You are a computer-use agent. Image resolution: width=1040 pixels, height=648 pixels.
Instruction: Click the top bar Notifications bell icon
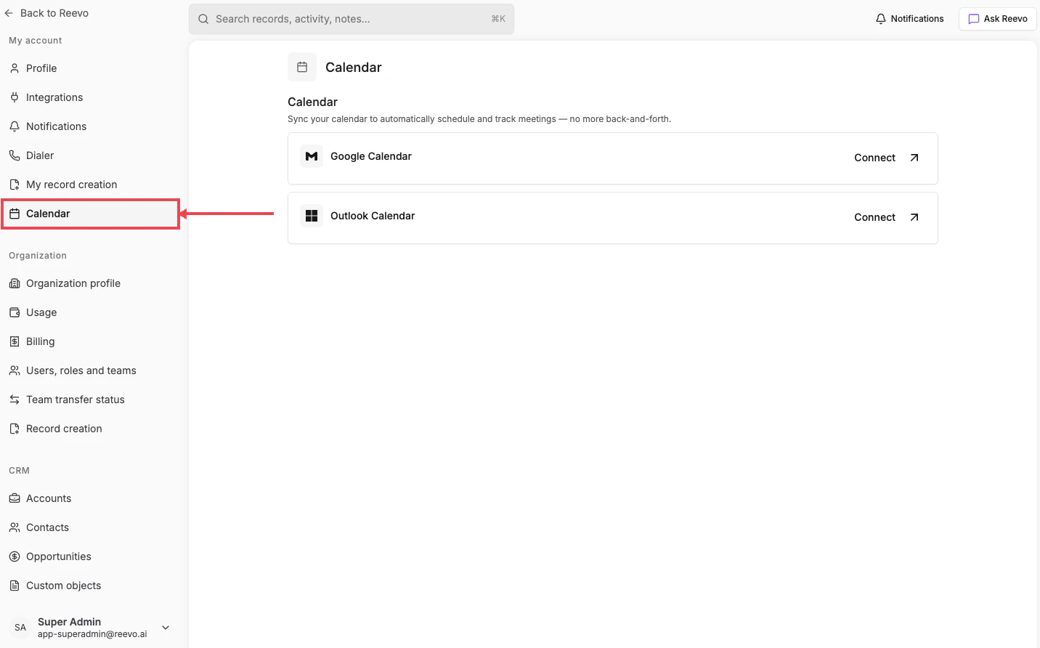881,19
